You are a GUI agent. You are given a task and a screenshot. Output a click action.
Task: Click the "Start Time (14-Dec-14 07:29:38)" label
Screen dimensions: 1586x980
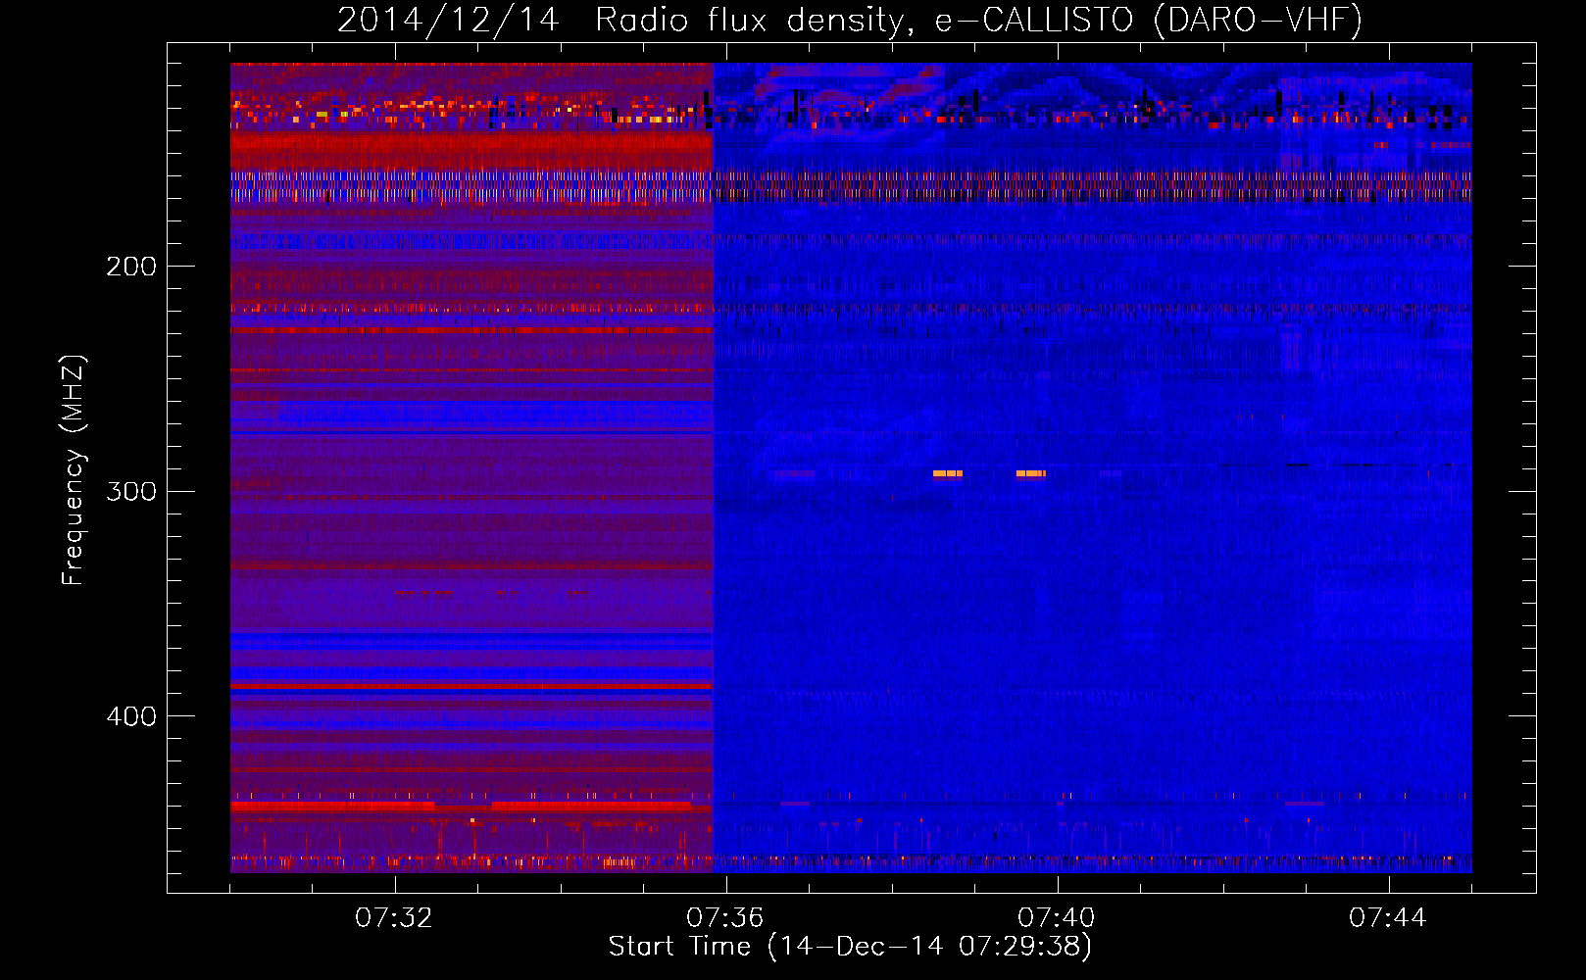click(x=850, y=947)
